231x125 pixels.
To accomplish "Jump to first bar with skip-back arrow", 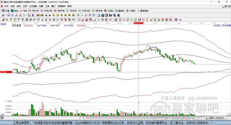I will [x=38, y=15].
